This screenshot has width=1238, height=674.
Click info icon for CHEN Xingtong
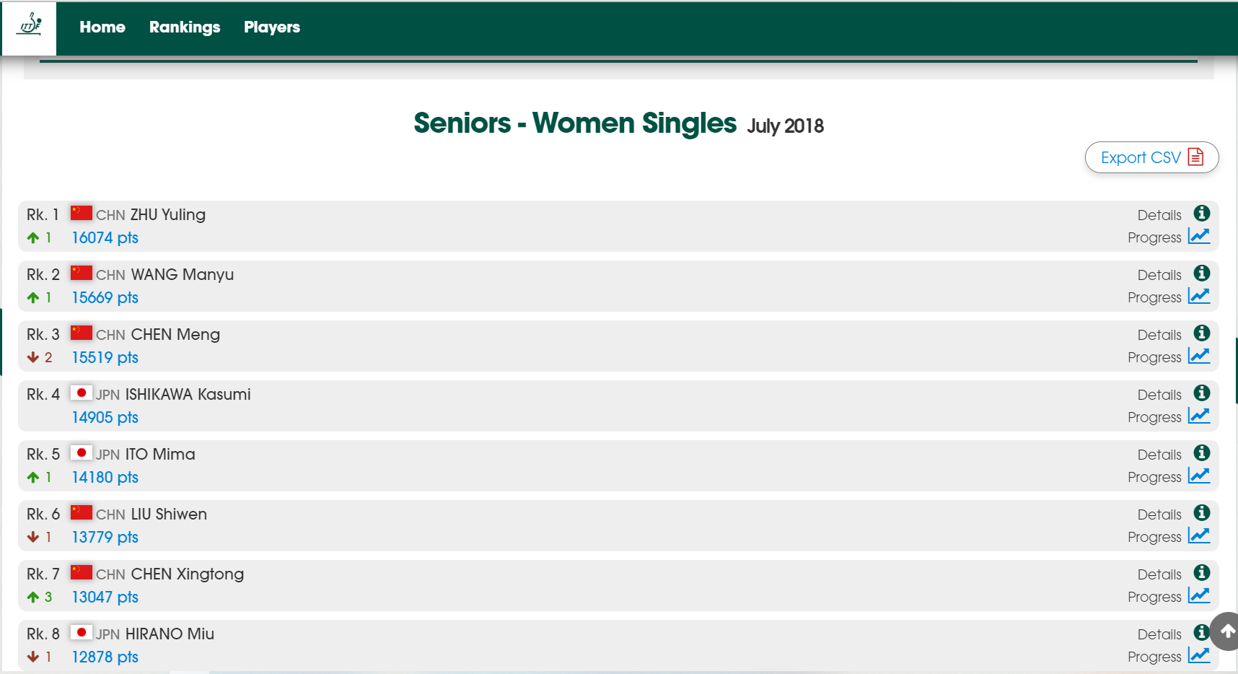pyautogui.click(x=1201, y=573)
